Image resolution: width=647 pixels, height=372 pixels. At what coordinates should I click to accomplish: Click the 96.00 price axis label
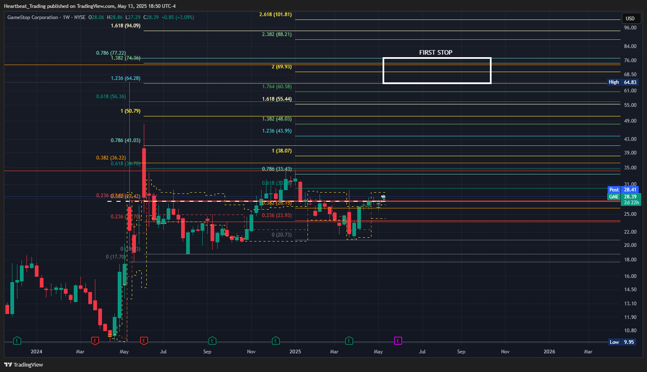tap(630, 28)
